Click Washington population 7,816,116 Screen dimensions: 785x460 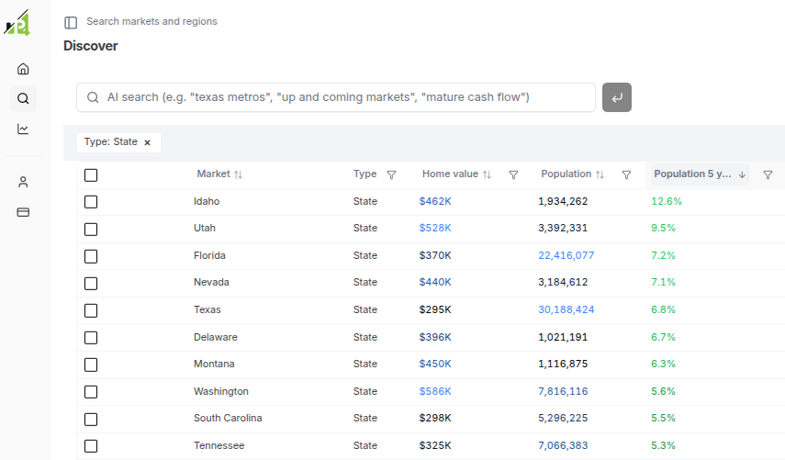563,391
